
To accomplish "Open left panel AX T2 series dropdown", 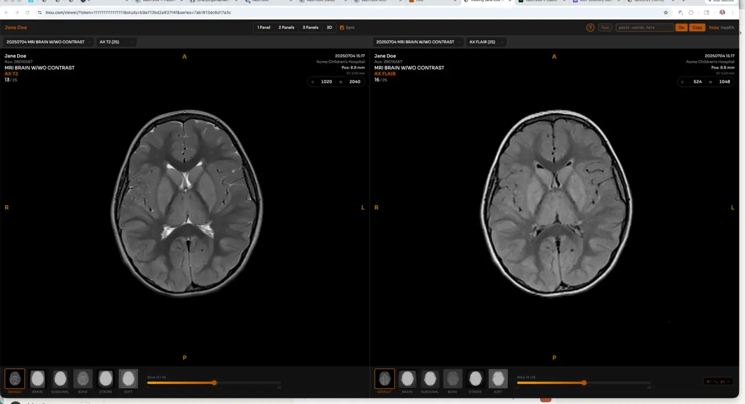I will point(116,42).
